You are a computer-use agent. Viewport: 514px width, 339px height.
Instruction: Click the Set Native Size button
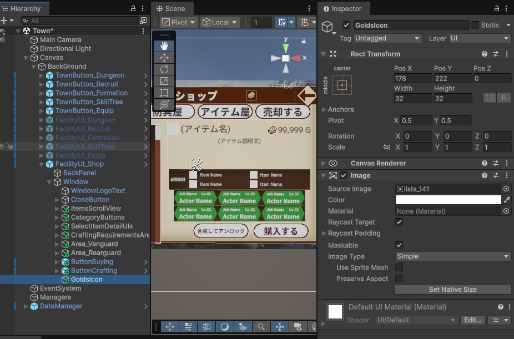coord(452,290)
